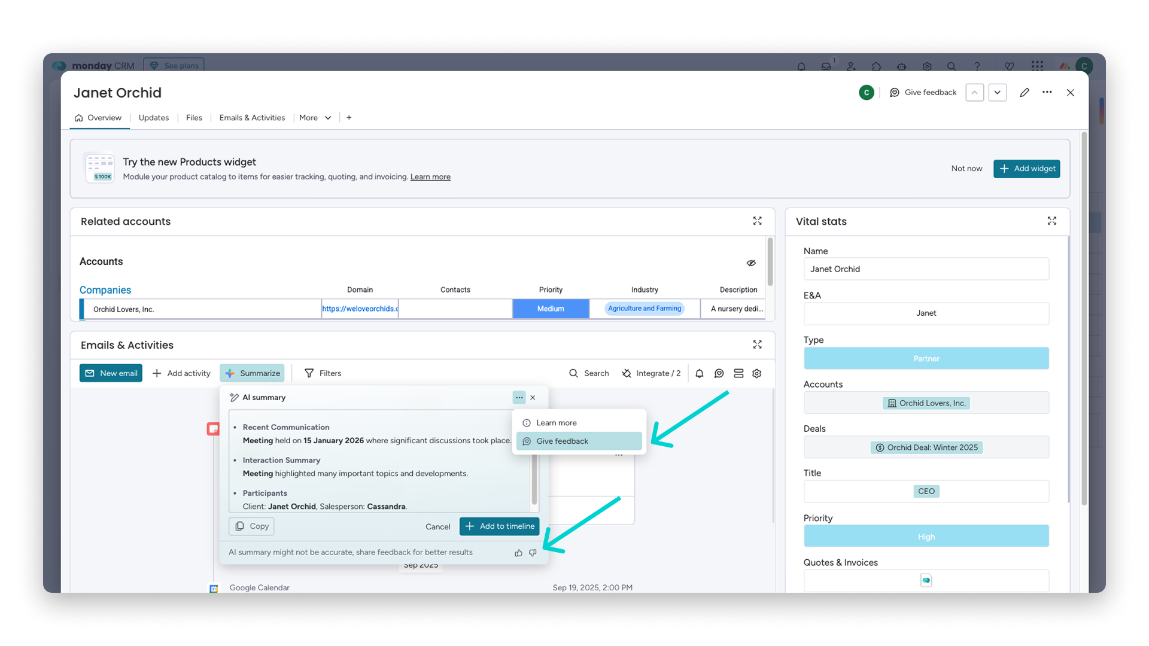The width and height of the screenshot is (1149, 646).
Task: Go to next item with the down chevron
Action: click(998, 93)
